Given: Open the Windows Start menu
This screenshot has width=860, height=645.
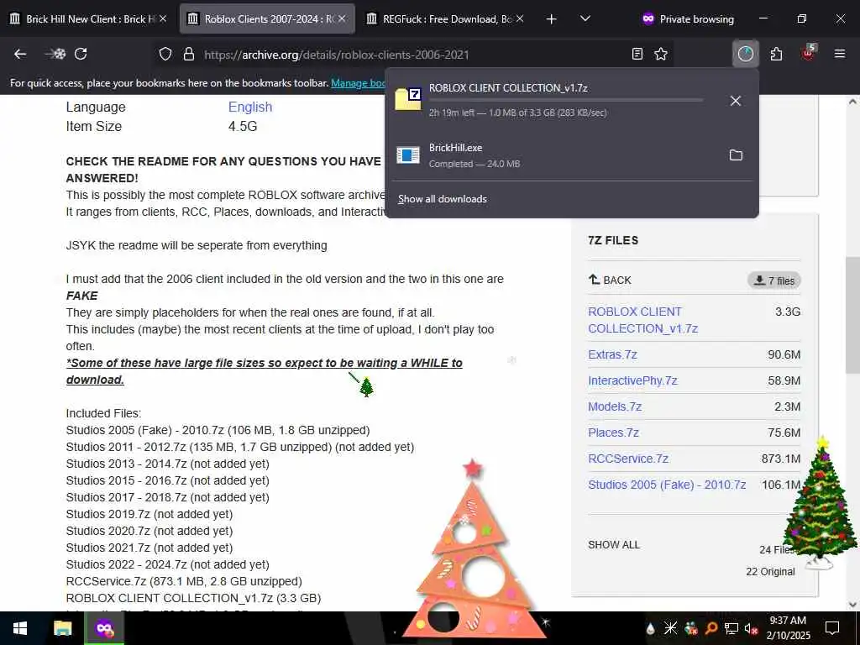Looking at the screenshot, I should click(x=20, y=628).
